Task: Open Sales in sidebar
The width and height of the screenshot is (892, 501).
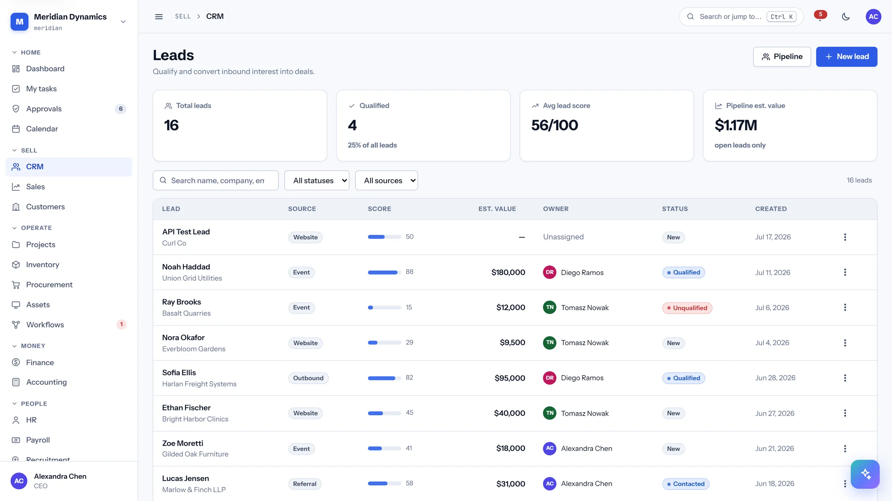Action: [69, 187]
